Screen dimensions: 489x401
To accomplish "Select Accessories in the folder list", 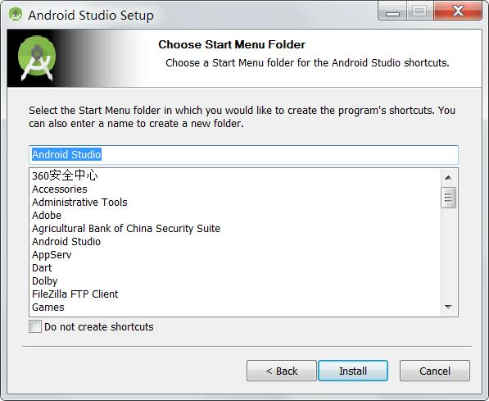I will [60, 189].
